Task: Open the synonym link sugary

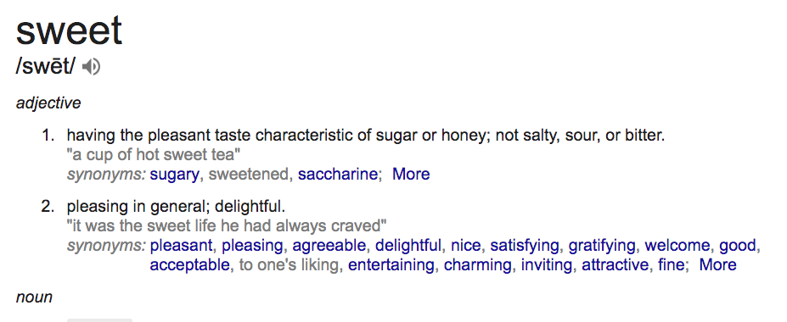Action: tap(174, 175)
